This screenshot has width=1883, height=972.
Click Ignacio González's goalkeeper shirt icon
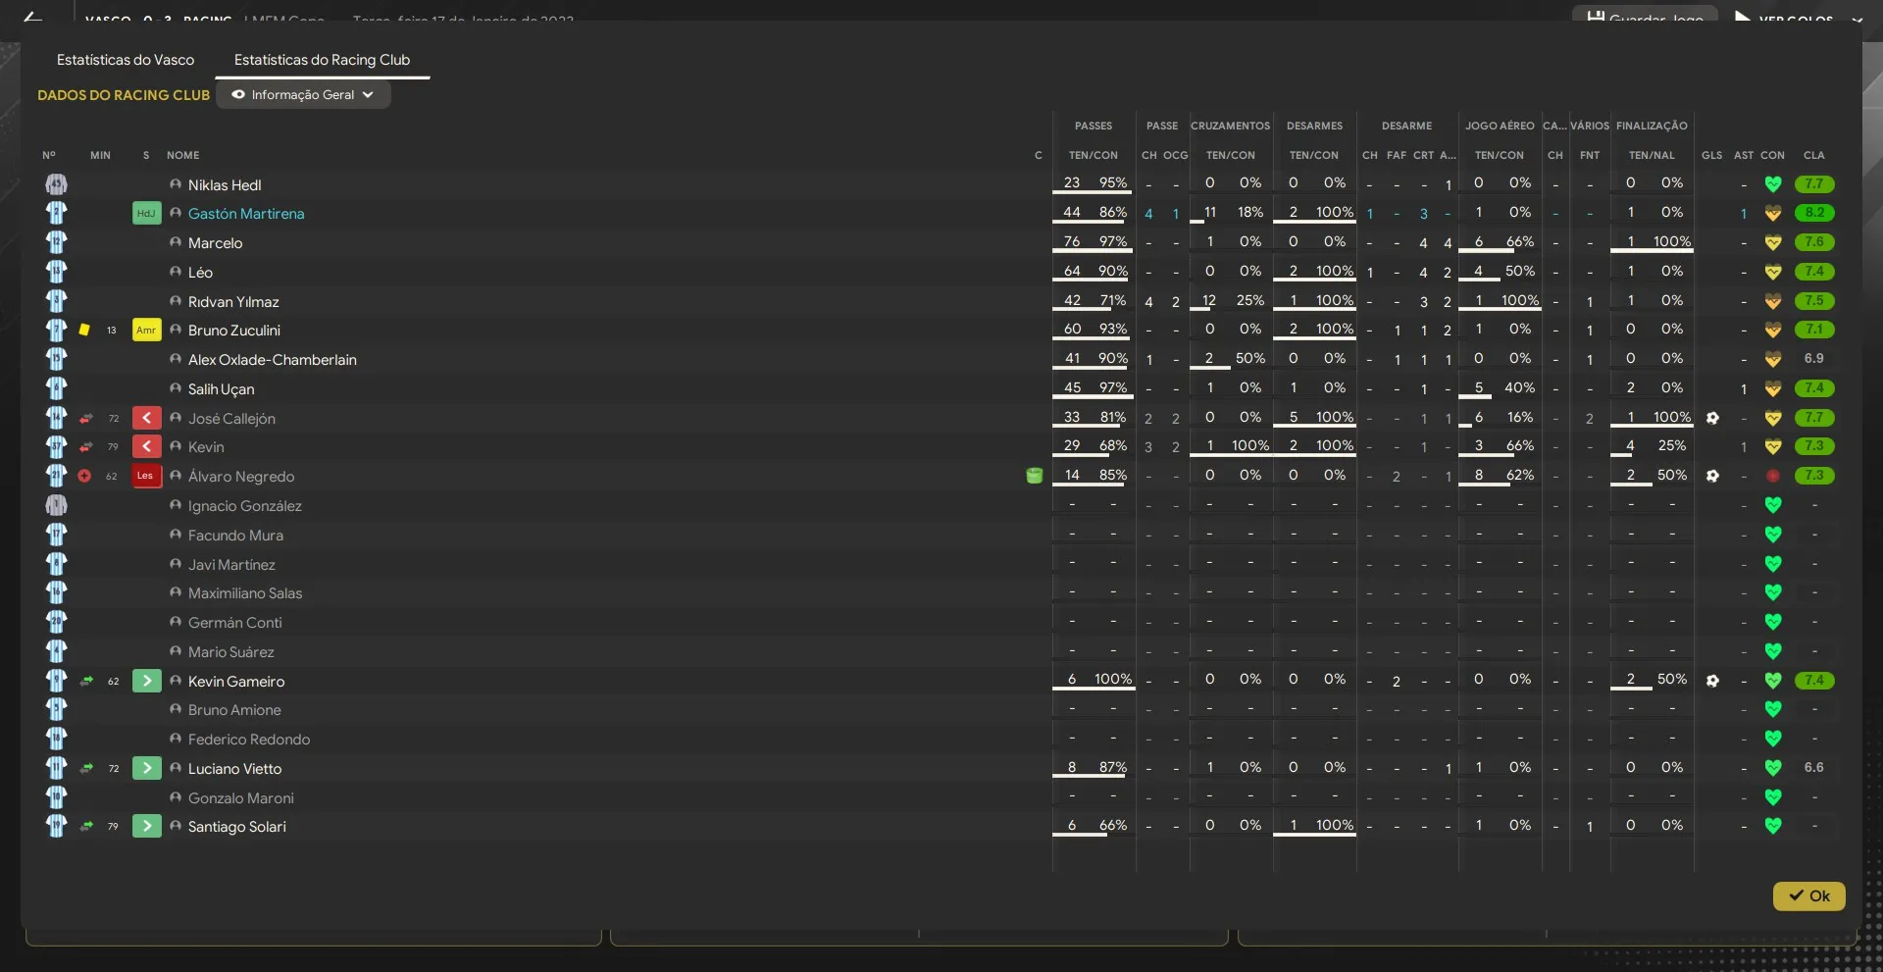pos(57,505)
